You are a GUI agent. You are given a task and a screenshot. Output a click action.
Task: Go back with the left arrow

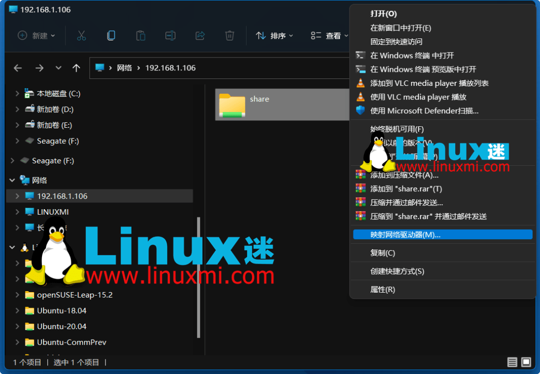click(18, 68)
